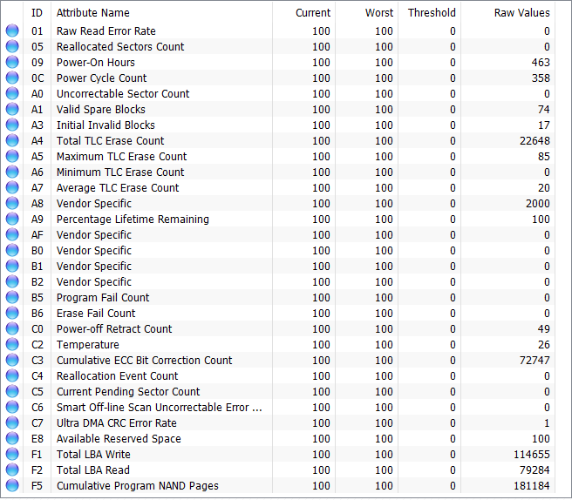Click status orb for Total TLC Erase Count
The image size is (572, 500).
click(12, 140)
